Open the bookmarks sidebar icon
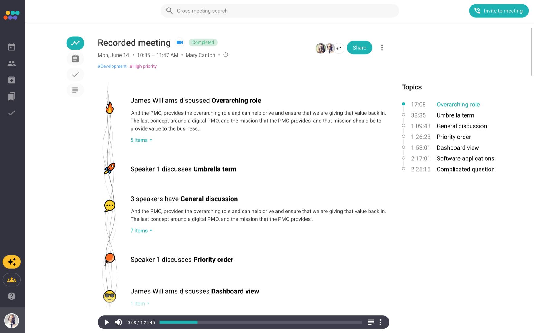Viewport: 534px width, 333px height. point(11,96)
